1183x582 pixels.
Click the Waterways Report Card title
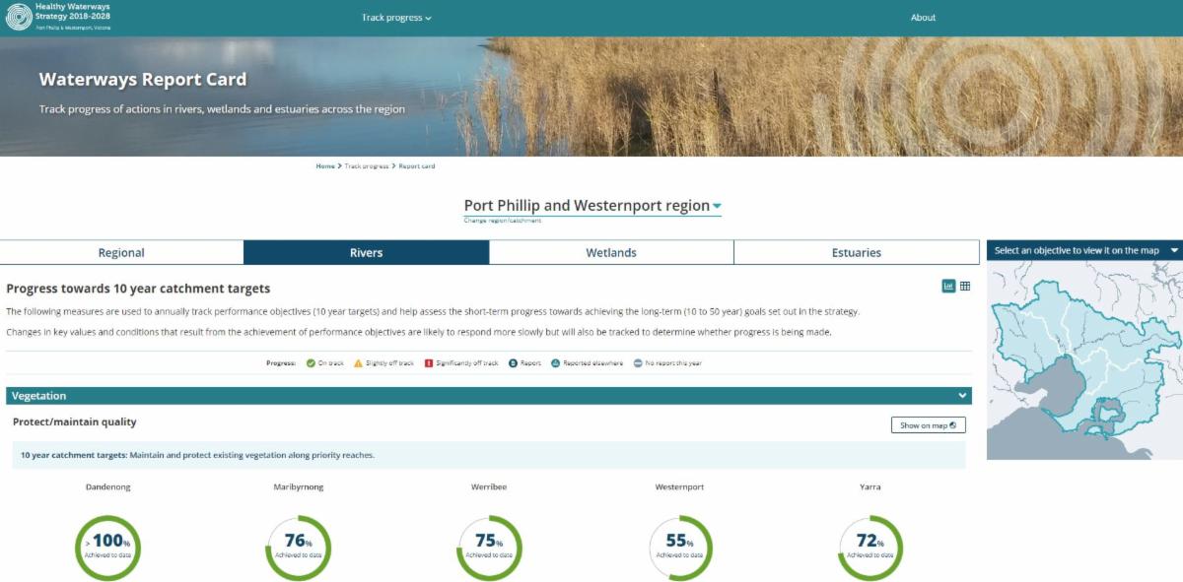(143, 80)
